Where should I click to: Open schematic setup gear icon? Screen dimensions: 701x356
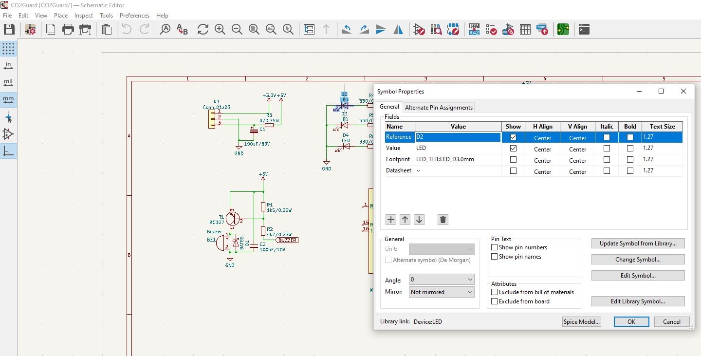pos(30,30)
